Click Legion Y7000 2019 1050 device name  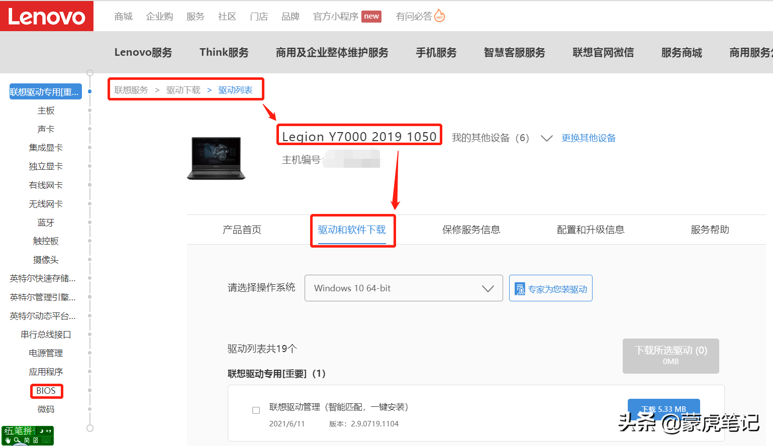(x=359, y=136)
